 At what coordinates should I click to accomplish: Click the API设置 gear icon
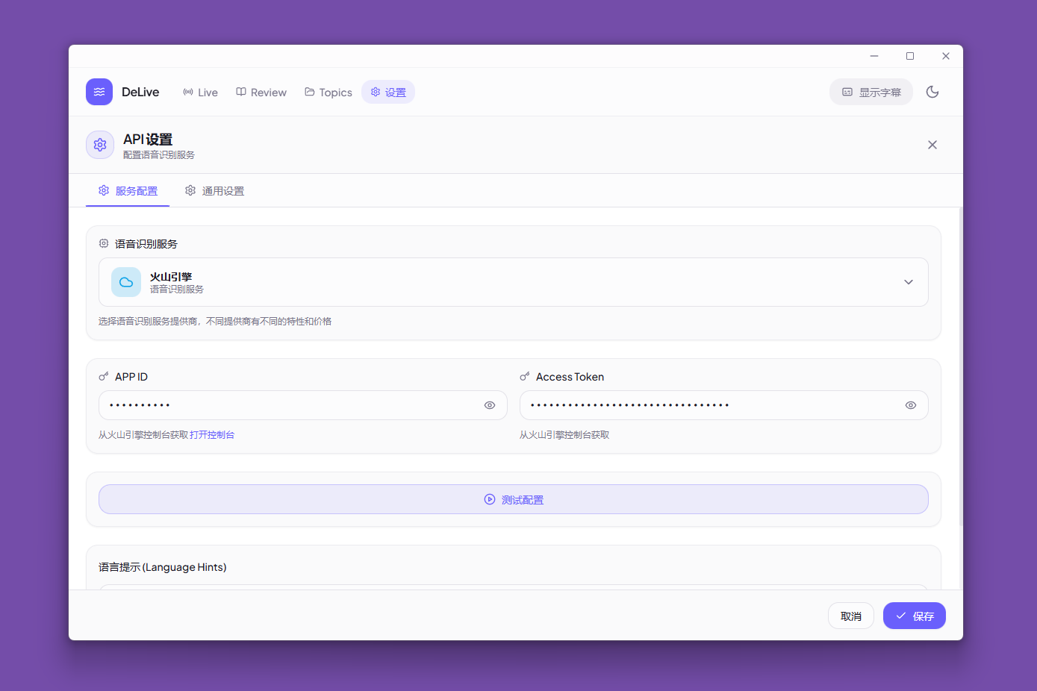pos(100,145)
